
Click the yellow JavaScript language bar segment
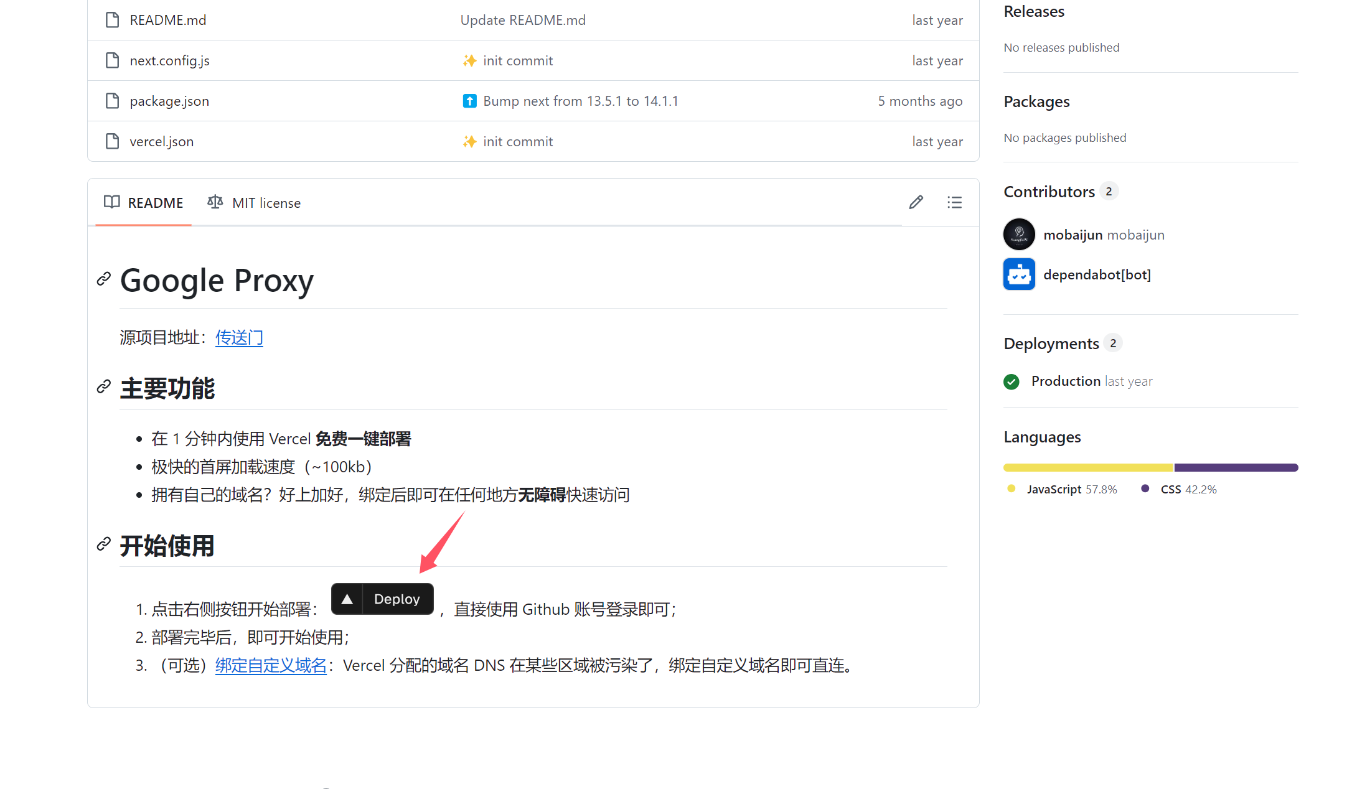[x=1088, y=467]
